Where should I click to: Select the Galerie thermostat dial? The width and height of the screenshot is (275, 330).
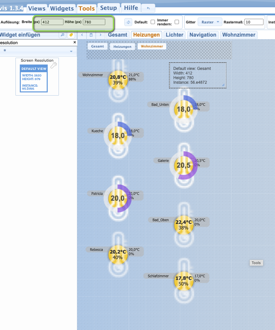[184, 165]
